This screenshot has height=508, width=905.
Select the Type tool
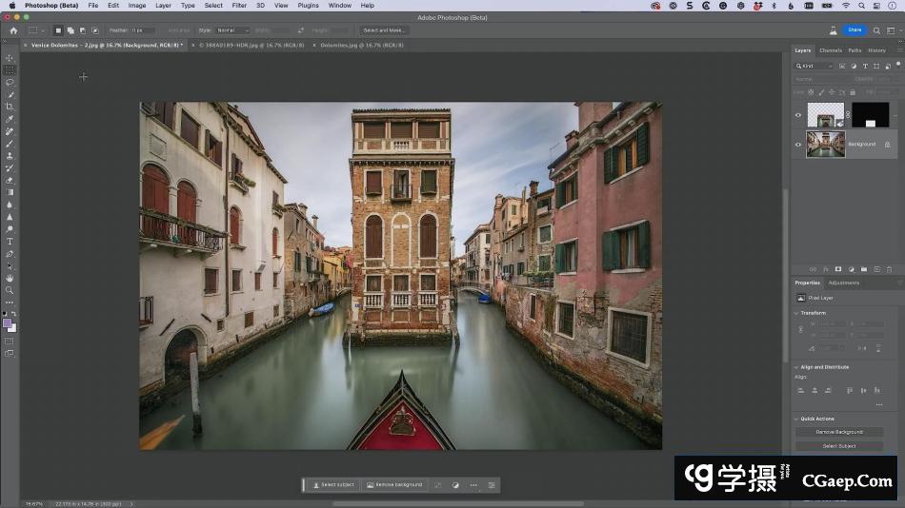10,242
